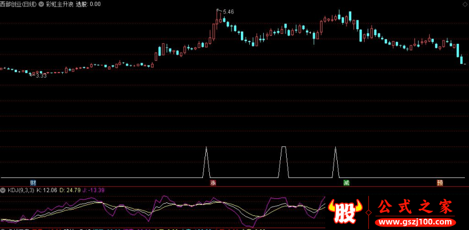The width and height of the screenshot is (469, 230).
Task: Click the 5.46 high price label
Action: (x=229, y=12)
